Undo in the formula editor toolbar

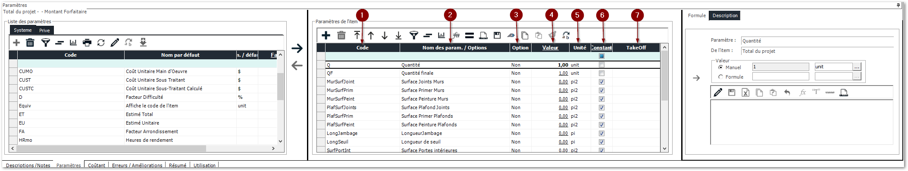click(787, 92)
